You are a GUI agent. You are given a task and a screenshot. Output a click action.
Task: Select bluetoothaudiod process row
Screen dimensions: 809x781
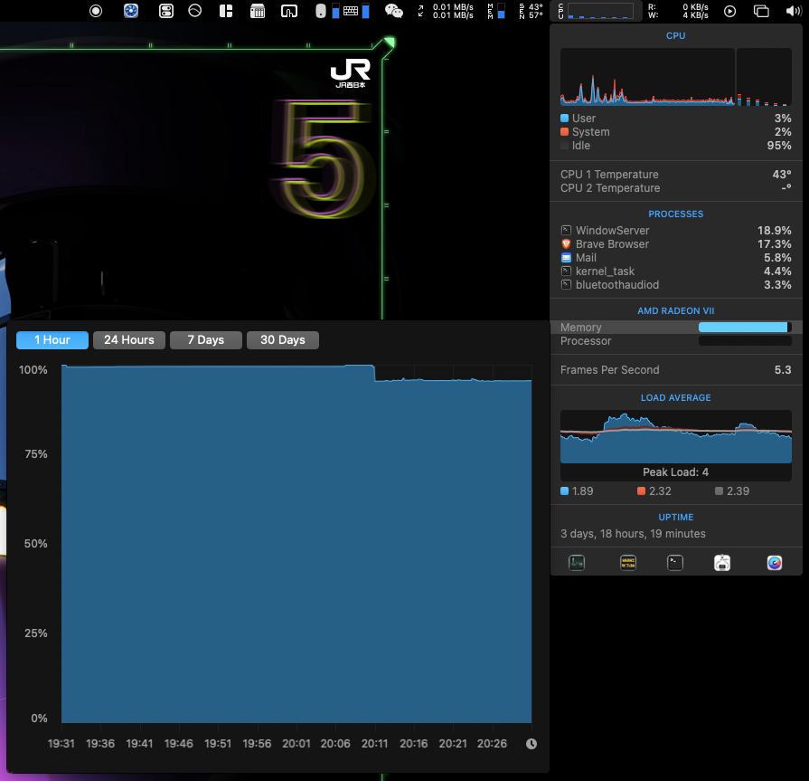pyautogui.click(x=676, y=284)
